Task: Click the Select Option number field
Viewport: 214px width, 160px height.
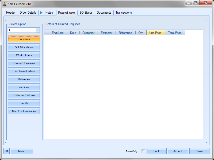Action: tap(22, 30)
